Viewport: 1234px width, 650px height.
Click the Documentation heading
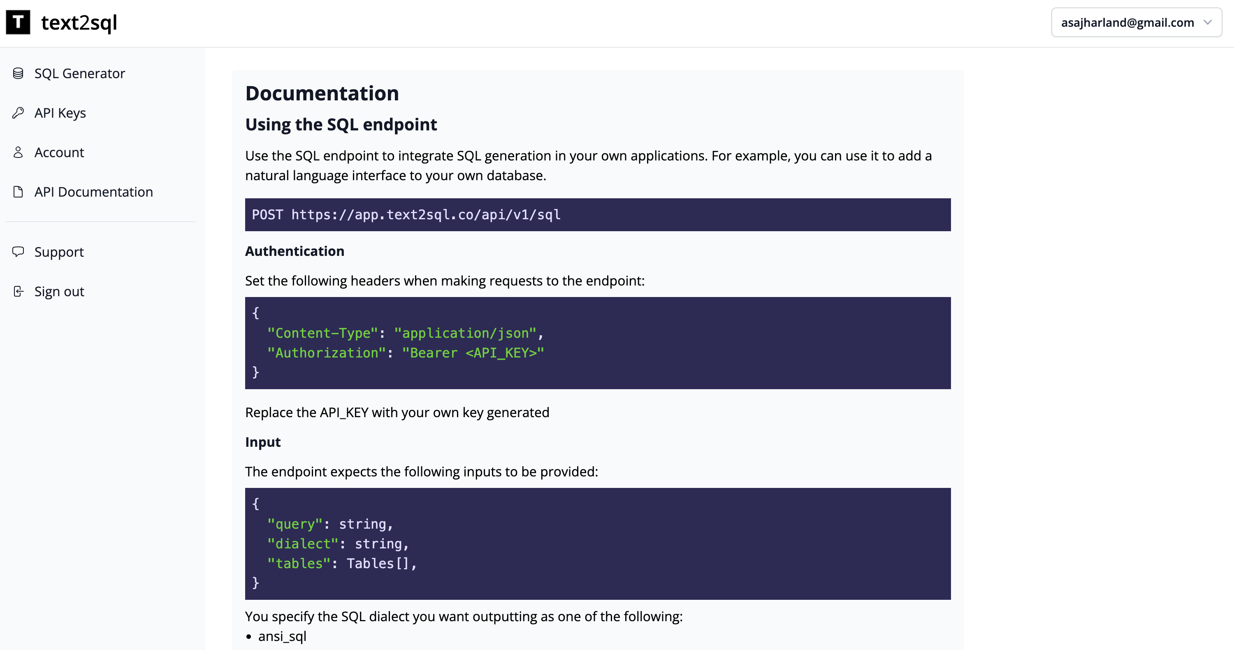click(x=322, y=93)
